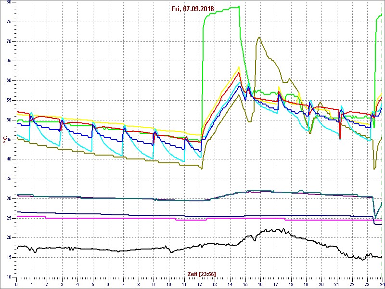Click the chart date title 'Fri, 07.09.2018'
This screenshot has height=289, width=385.
tap(193, 9)
